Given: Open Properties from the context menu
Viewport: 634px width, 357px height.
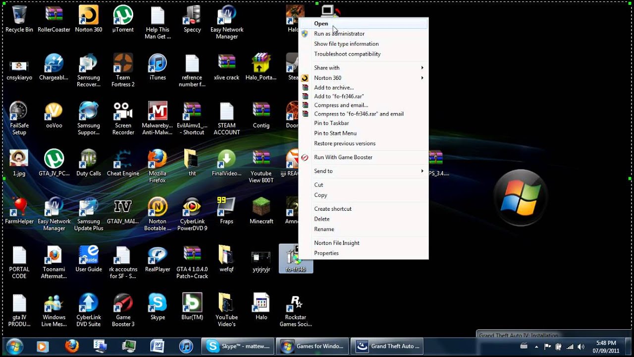Looking at the screenshot, I should click(x=364, y=253).
